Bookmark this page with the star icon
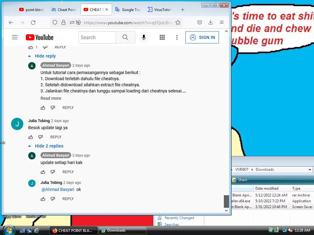This screenshot has height=235, width=314. click(178, 22)
